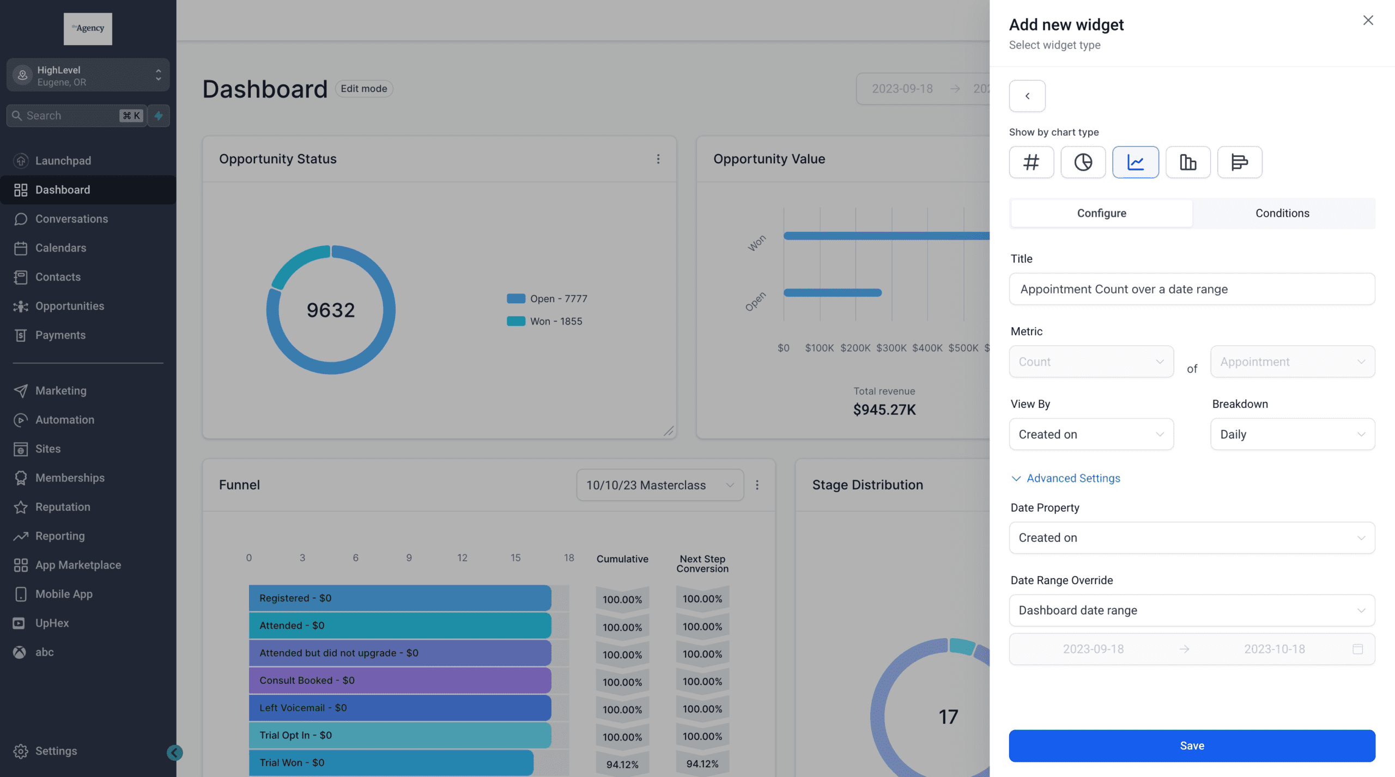Image resolution: width=1395 pixels, height=777 pixels.
Task: Close the Add new widget panel
Action: coord(1368,20)
